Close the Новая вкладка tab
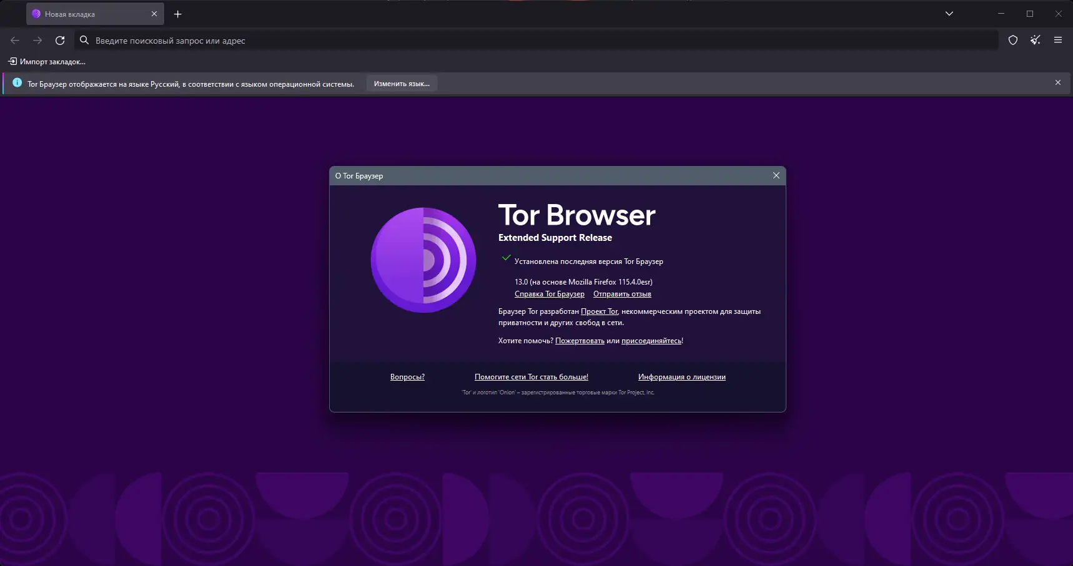This screenshot has height=566, width=1073. coord(154,14)
